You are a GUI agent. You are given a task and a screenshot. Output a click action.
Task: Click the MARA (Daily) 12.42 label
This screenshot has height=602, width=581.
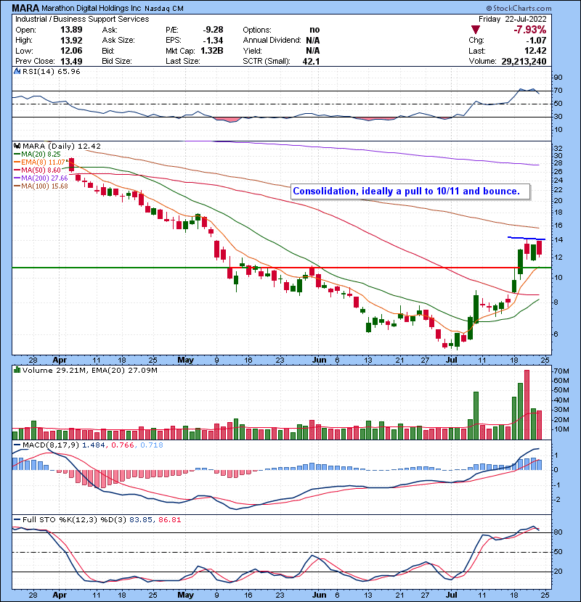pos(62,147)
